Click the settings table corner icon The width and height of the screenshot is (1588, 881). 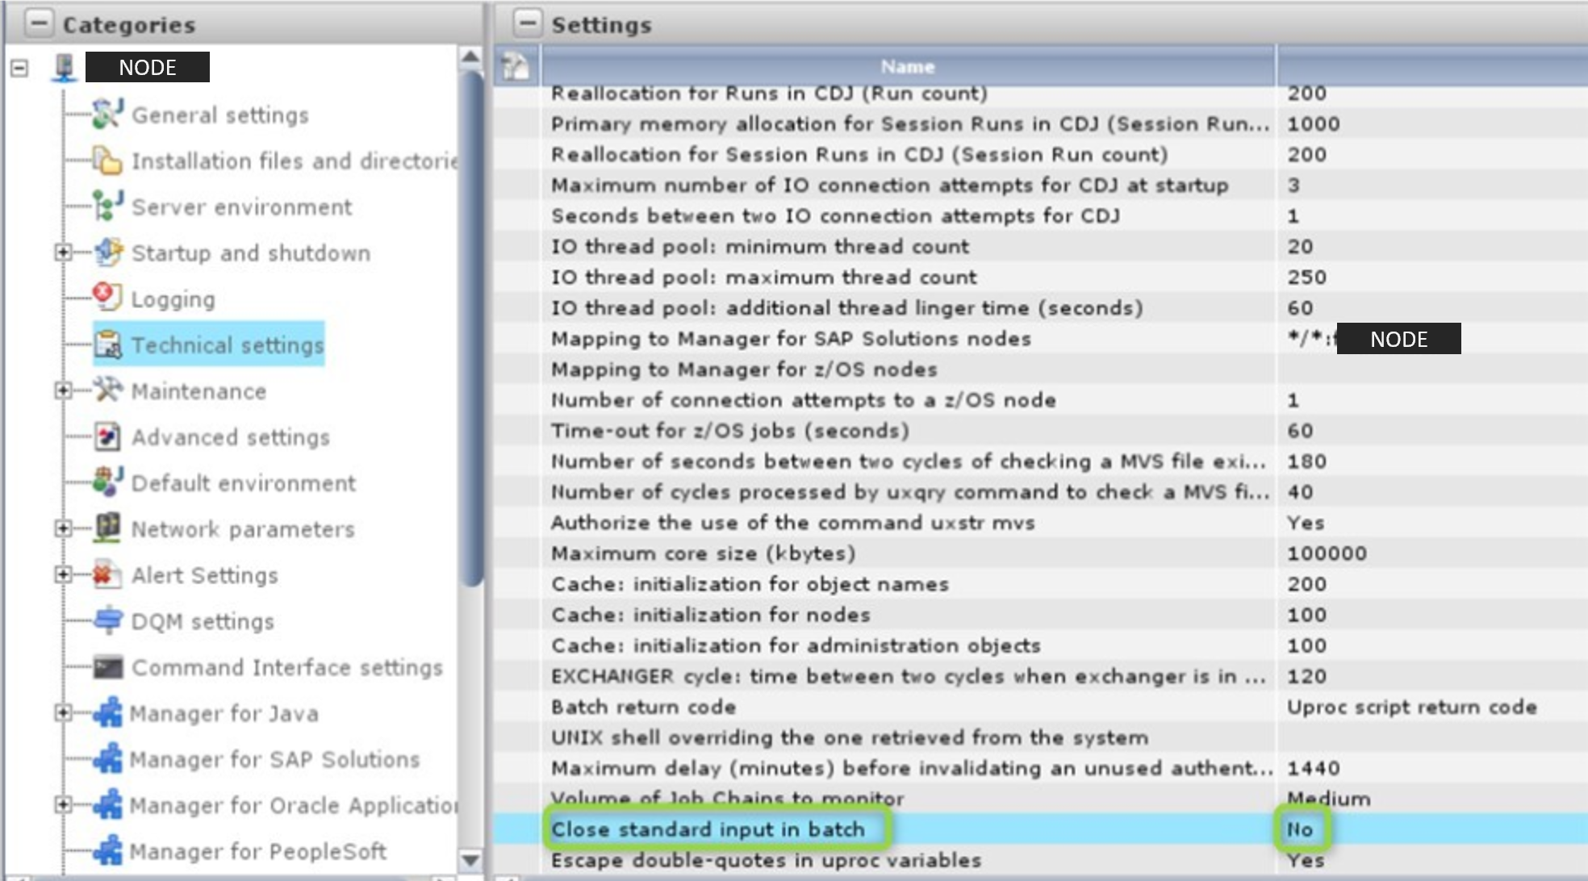pyautogui.click(x=516, y=66)
